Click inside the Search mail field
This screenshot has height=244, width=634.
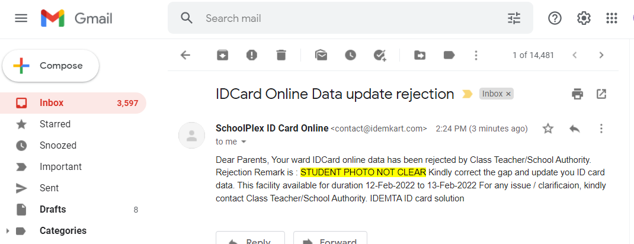350,18
